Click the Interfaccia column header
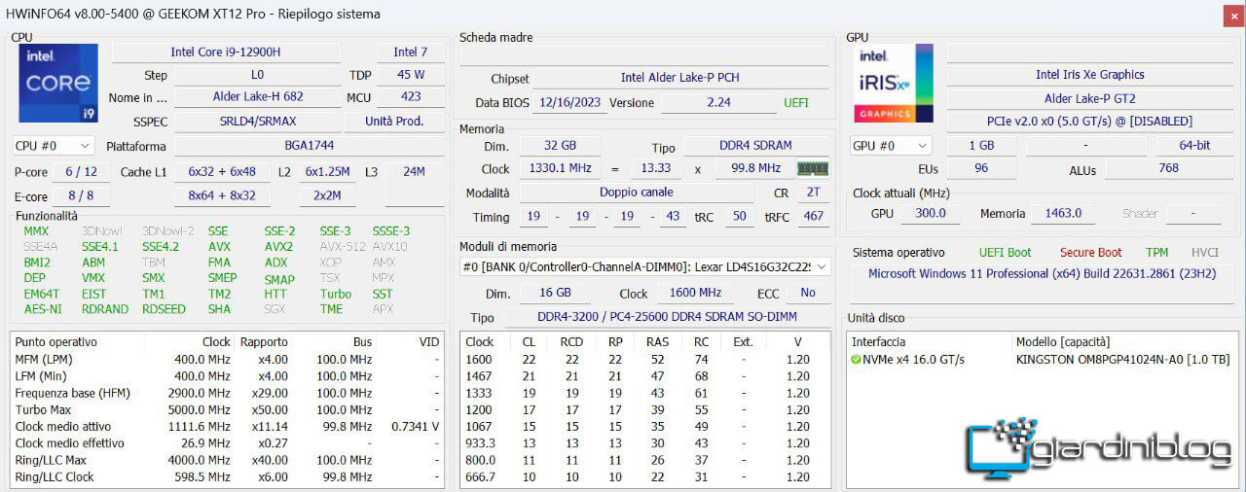Image resolution: width=1246 pixels, height=492 pixels. coord(878,341)
